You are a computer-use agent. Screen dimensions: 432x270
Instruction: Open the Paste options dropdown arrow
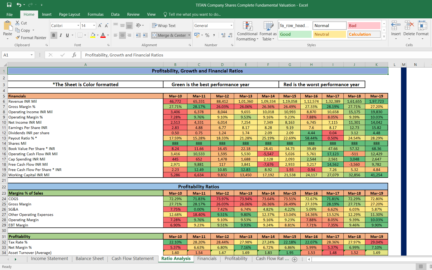point(7,39)
